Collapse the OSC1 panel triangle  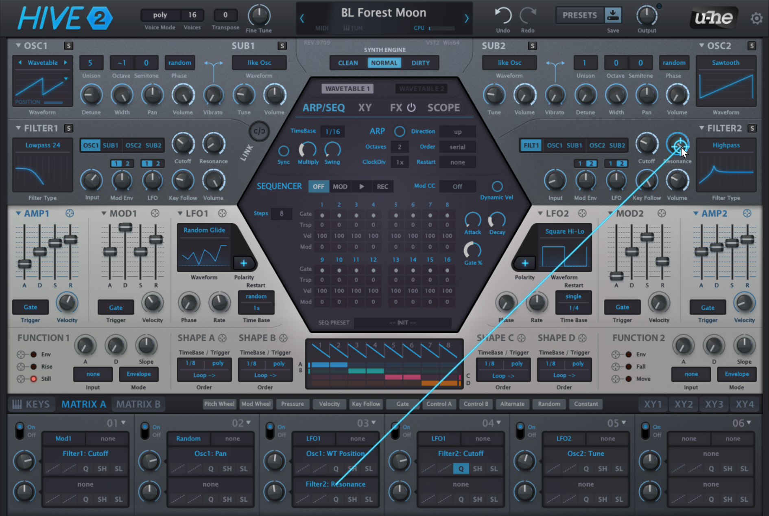tap(18, 45)
